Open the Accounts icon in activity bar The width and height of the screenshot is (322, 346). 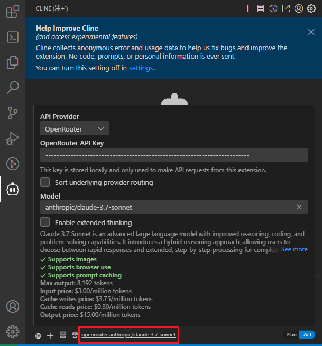coord(13,306)
